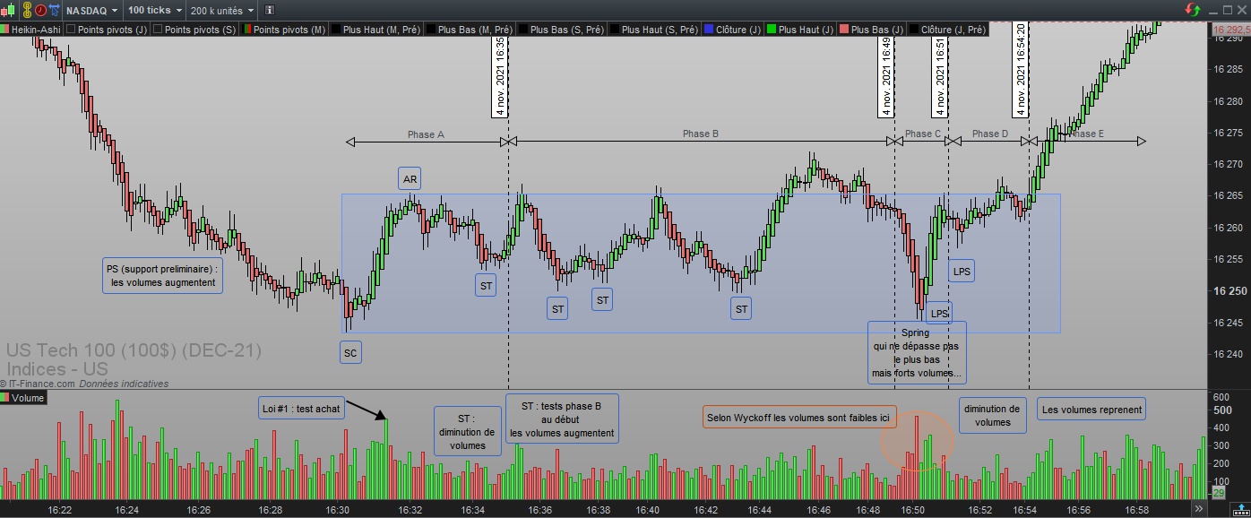Select the 4 nov. 2021 16:49 time marker
Image resolution: width=1251 pixels, height=518 pixels.
coord(886,77)
